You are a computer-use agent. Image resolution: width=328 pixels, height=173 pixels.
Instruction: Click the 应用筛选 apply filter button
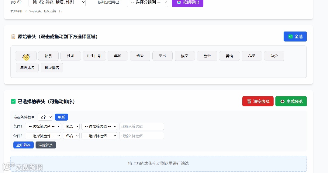pos(23,145)
